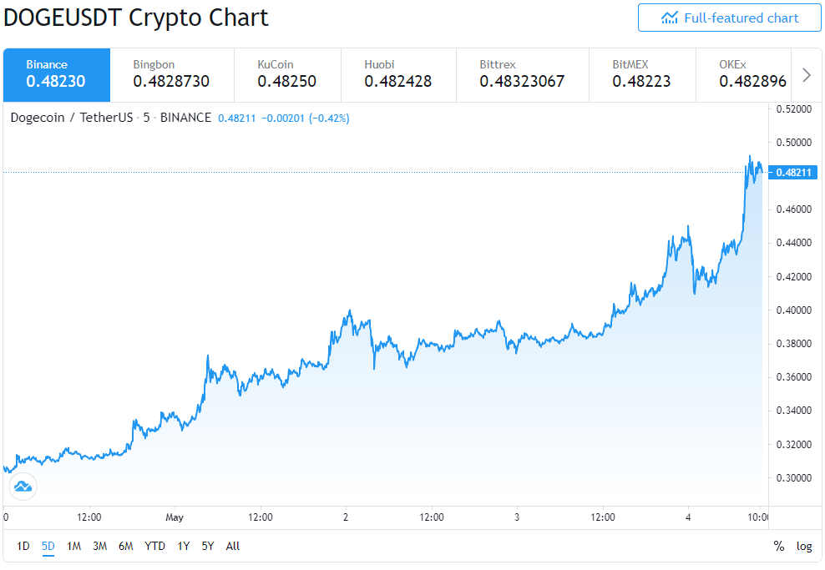
Task: Switch to the KuCoin price tab
Action: [x=288, y=75]
